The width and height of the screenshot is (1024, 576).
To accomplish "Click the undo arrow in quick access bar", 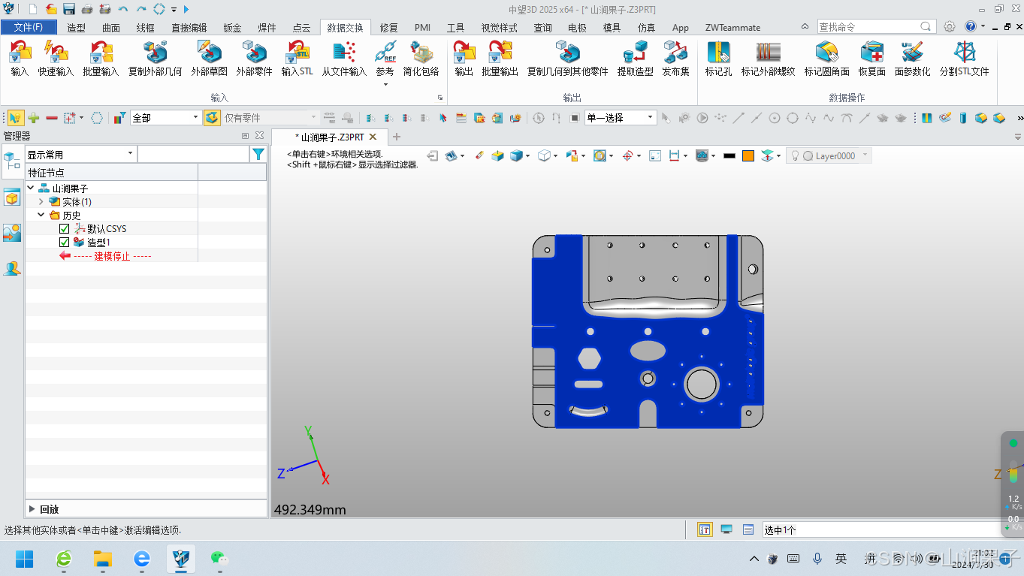I will click(x=123, y=9).
